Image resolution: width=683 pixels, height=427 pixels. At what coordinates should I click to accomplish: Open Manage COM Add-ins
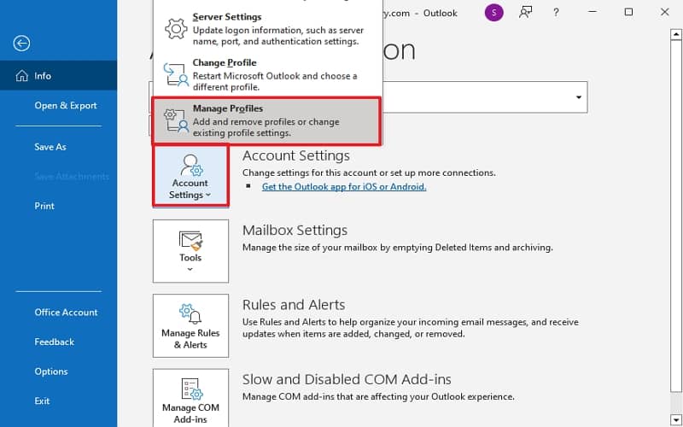point(190,399)
